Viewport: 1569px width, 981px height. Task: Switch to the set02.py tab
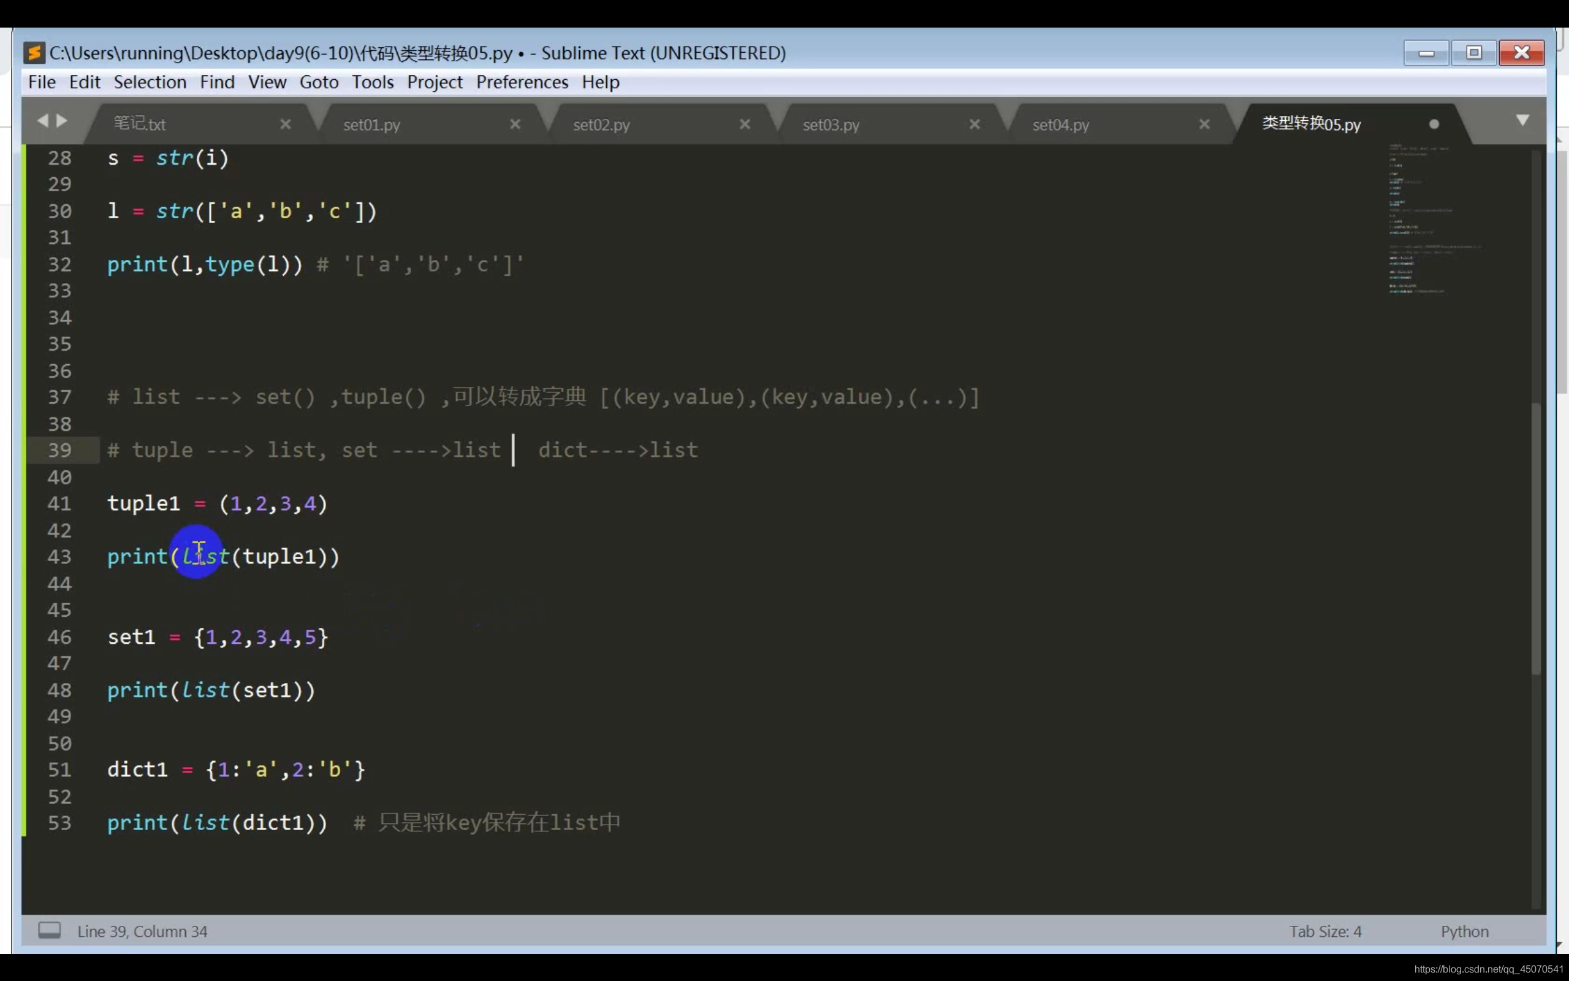(x=601, y=124)
